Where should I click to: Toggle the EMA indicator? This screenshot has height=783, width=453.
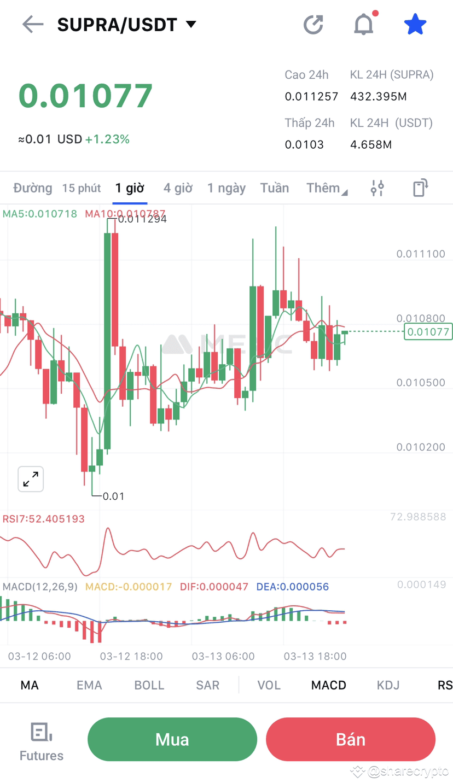pos(89,685)
